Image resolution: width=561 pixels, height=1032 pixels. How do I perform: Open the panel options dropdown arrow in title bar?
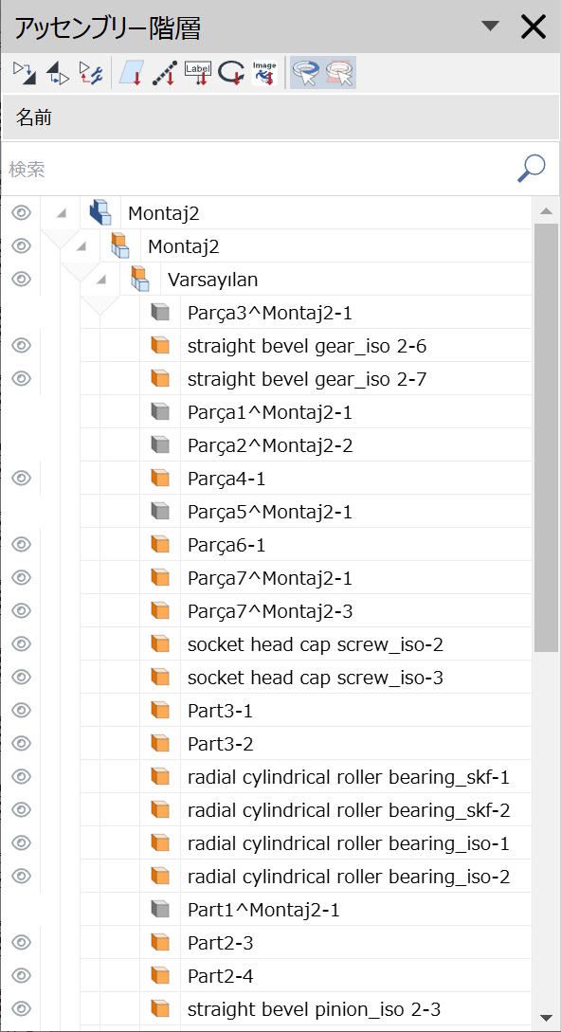[x=491, y=27]
